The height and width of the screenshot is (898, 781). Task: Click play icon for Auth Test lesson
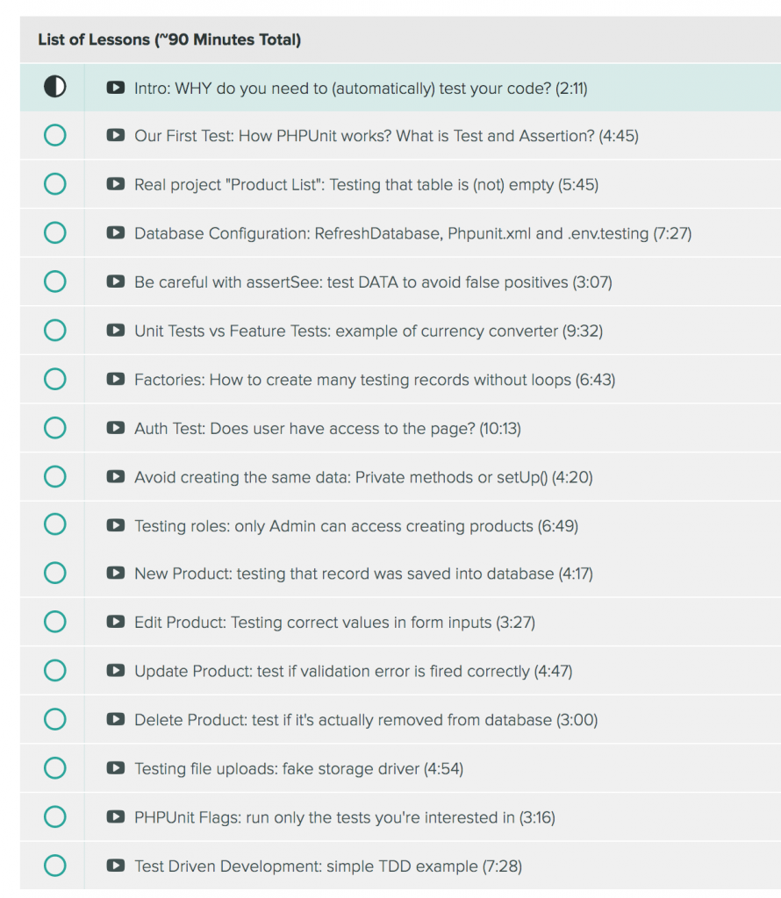click(x=115, y=428)
